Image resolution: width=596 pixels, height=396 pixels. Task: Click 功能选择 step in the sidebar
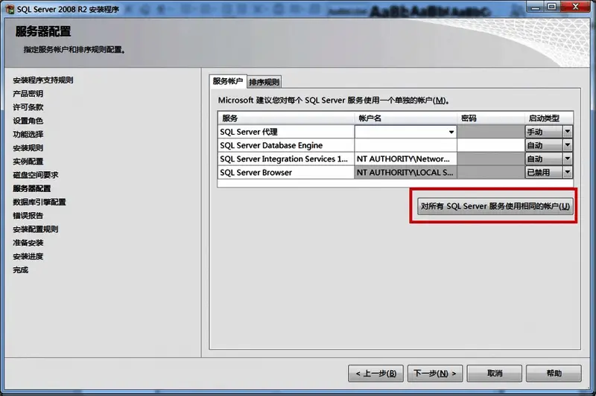(x=28, y=134)
